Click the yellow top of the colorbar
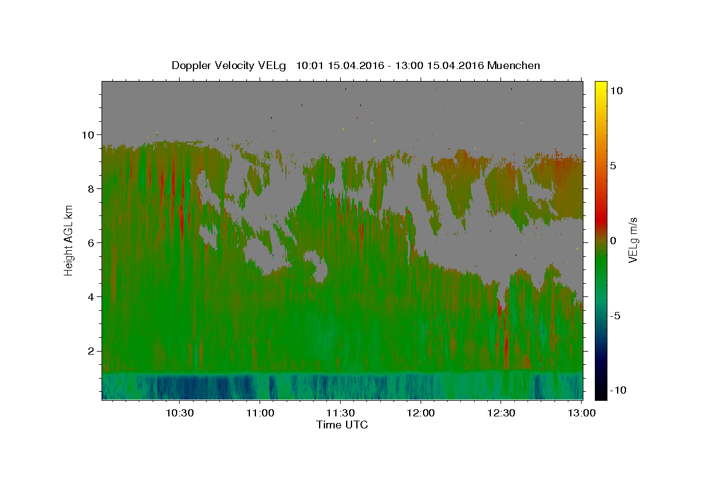This screenshot has height=480, width=721. point(600,85)
